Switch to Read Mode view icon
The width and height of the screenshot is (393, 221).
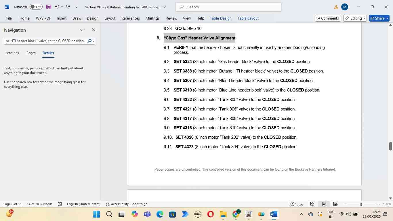[x=312, y=204]
